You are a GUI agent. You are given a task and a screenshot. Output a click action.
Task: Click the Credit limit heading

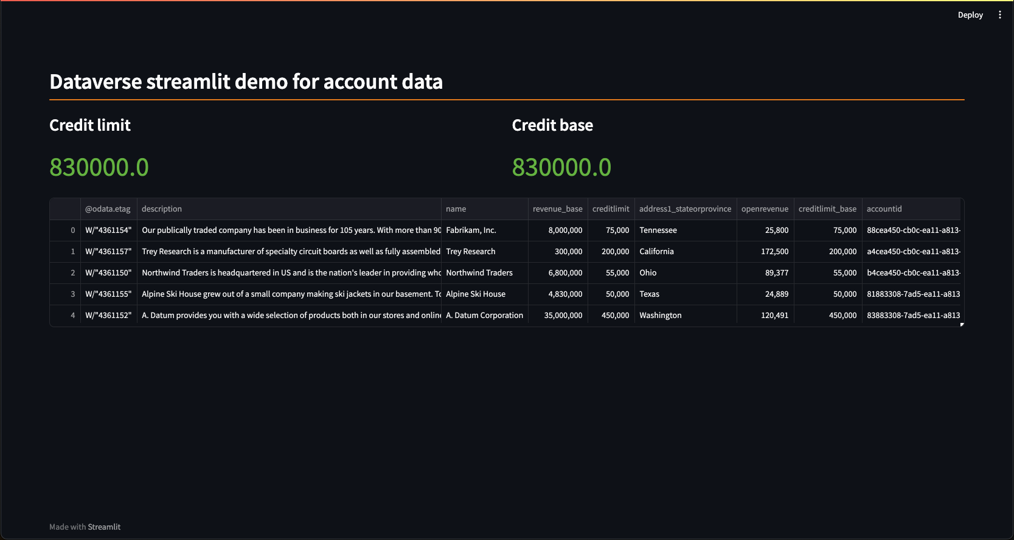pyautogui.click(x=90, y=125)
